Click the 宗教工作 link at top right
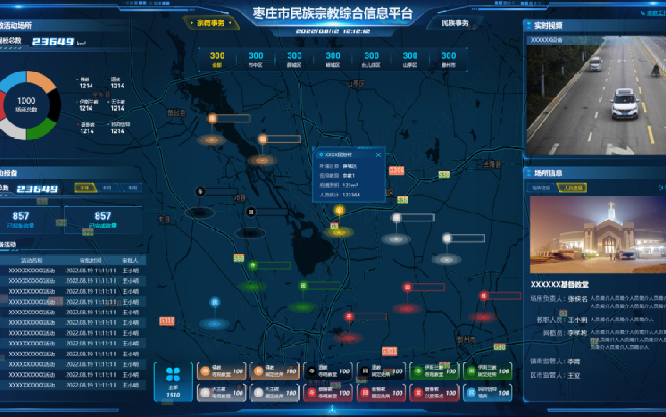 point(656,13)
